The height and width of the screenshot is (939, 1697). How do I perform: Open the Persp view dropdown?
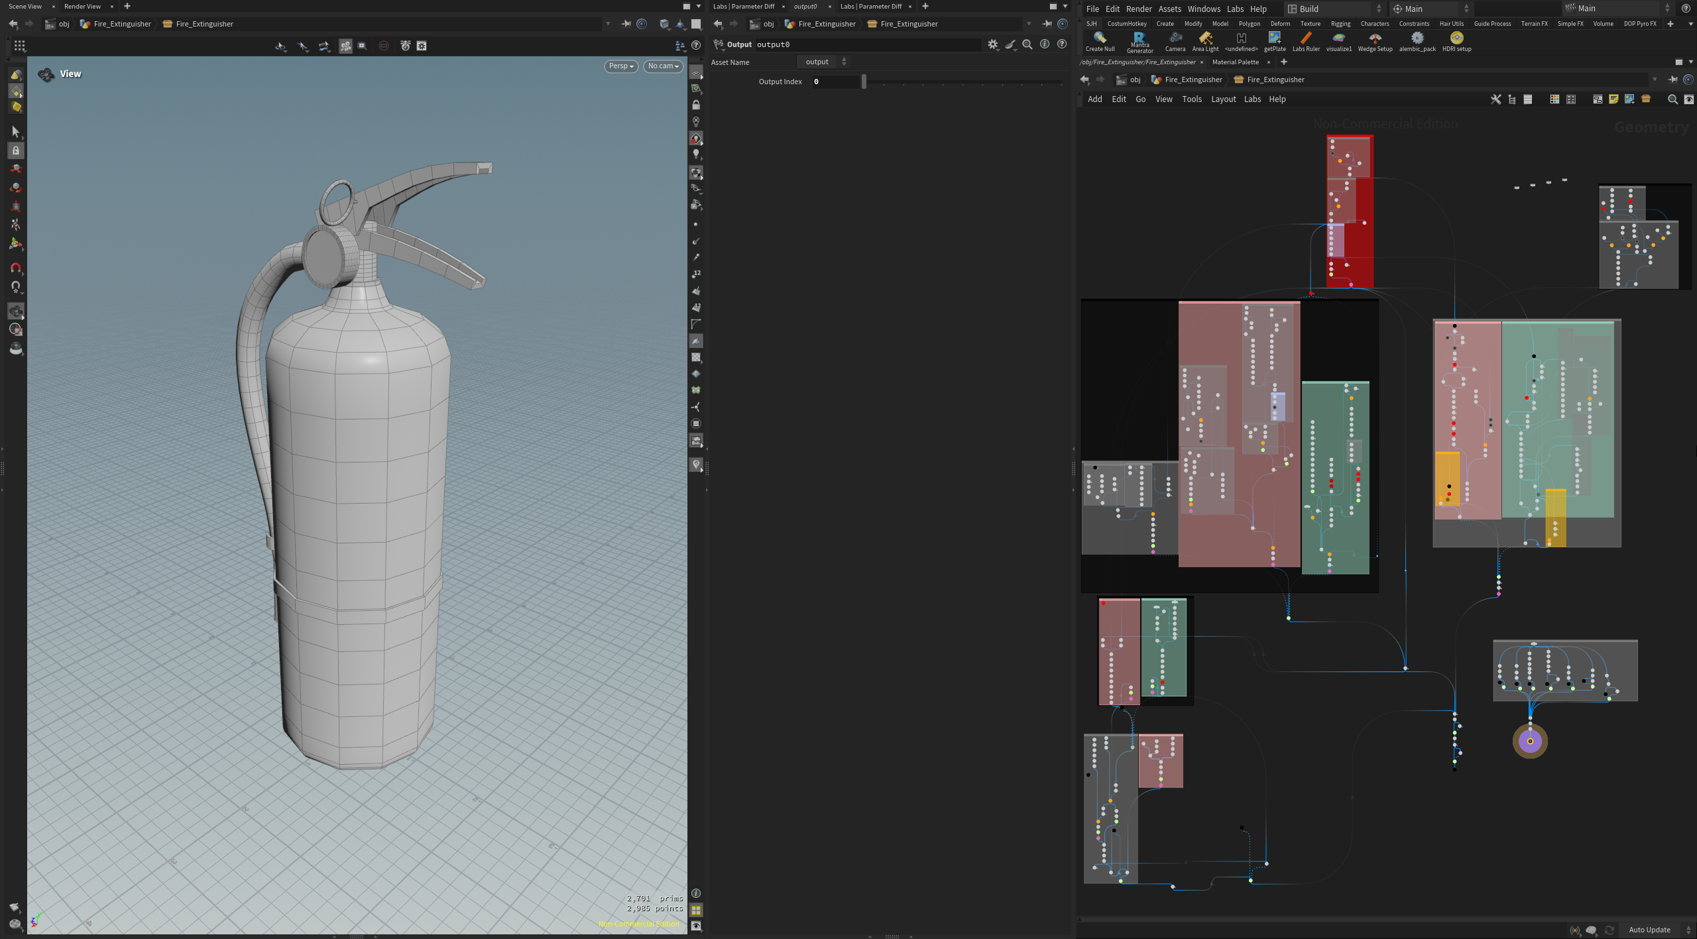click(x=620, y=66)
